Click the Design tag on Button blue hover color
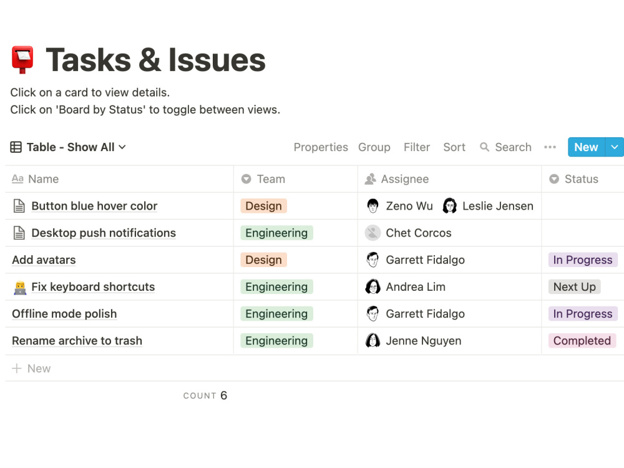 [x=263, y=206]
